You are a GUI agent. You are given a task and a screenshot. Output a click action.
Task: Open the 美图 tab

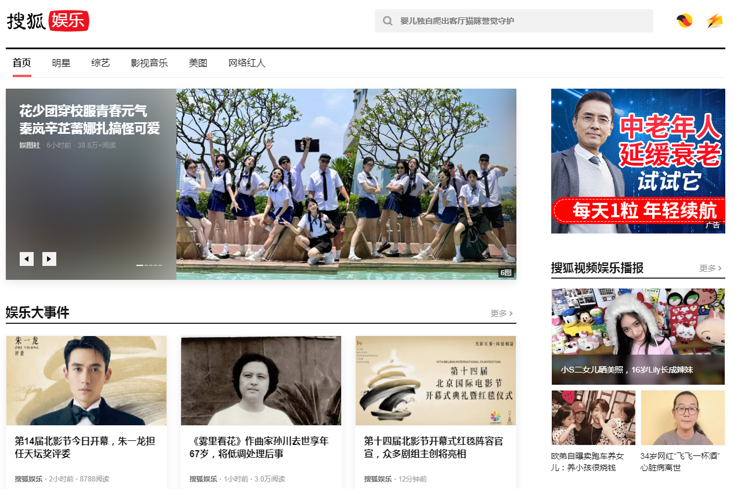(x=198, y=63)
